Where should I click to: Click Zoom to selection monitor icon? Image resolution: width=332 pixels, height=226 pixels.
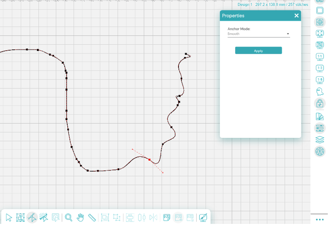point(320,45)
